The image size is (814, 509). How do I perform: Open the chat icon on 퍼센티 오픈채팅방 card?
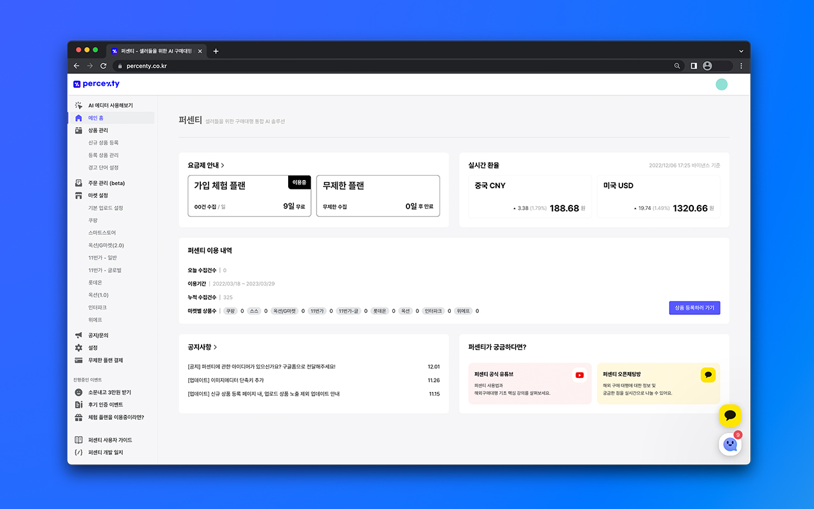click(x=708, y=375)
